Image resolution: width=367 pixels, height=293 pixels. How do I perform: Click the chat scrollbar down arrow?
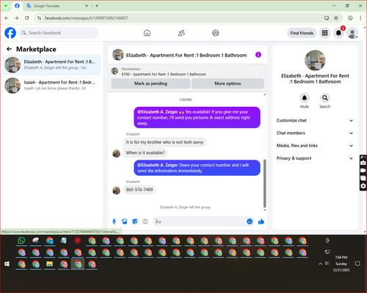click(x=264, y=210)
